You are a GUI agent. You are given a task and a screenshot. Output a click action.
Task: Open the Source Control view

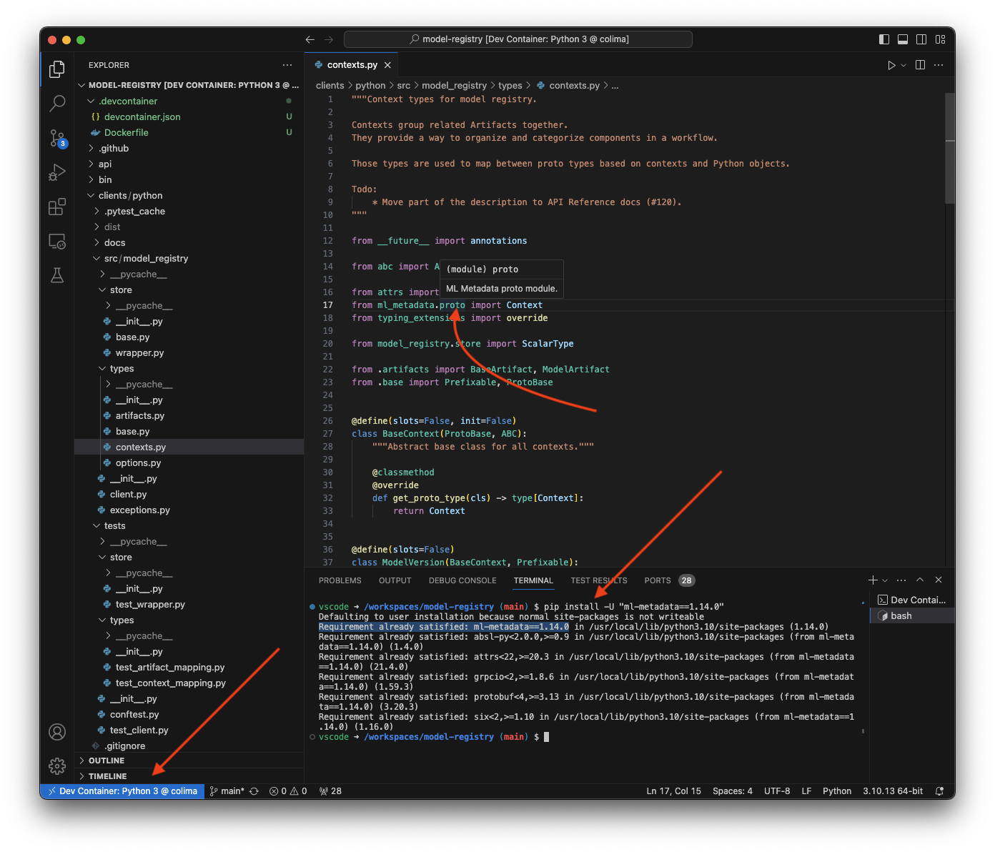pos(57,138)
